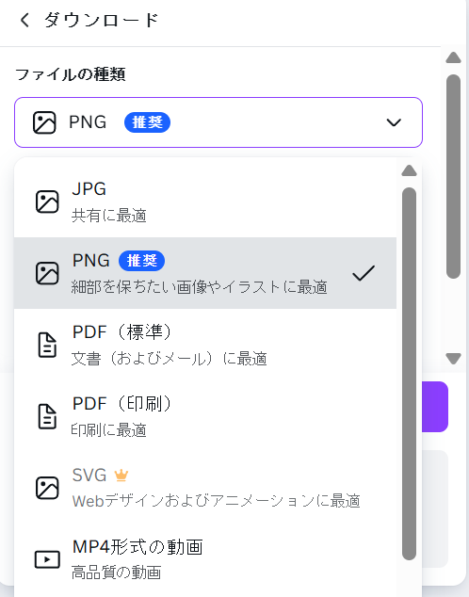Image resolution: width=469 pixels, height=597 pixels.
Task: Choose PDF（標準）from the list
Action: (205, 345)
